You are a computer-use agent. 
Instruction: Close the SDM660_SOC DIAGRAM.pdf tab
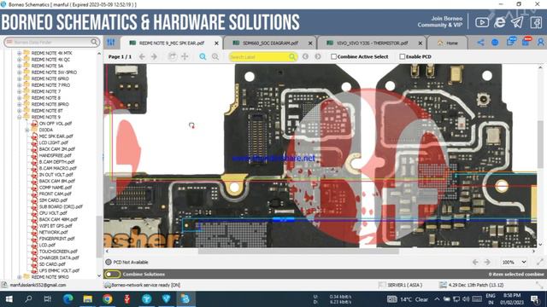coord(310,43)
